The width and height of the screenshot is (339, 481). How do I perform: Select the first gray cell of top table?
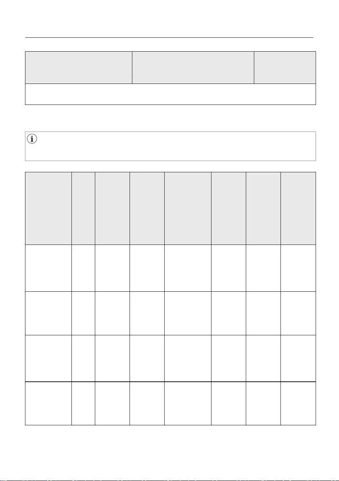pyautogui.click(x=79, y=67)
